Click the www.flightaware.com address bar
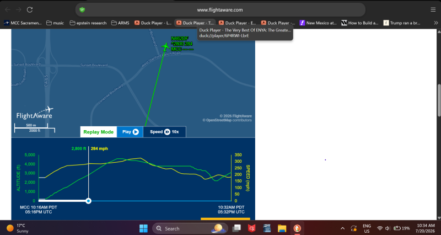Viewport: 441px width, 235px height. pyautogui.click(x=220, y=10)
